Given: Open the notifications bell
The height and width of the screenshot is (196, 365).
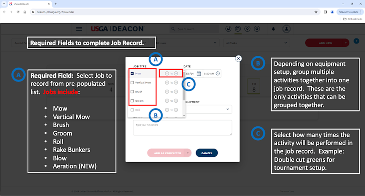Looking at the screenshot, I should (x=273, y=29).
